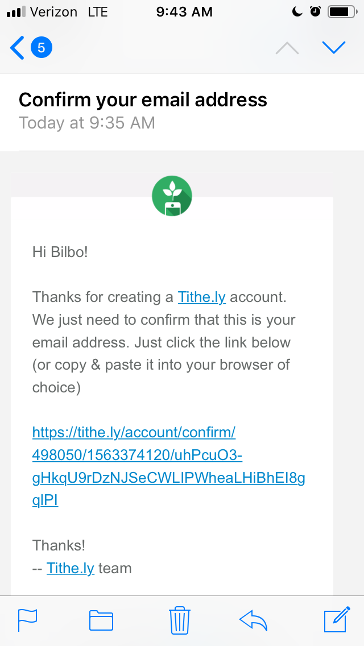Tap the Tithe.ly link in the signature
This screenshot has height=646, width=364.
(71, 568)
